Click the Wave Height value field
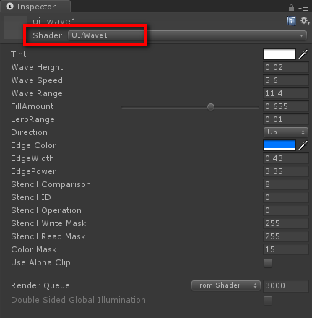Image resolution: width=312 pixels, height=318 pixels. tap(286, 67)
